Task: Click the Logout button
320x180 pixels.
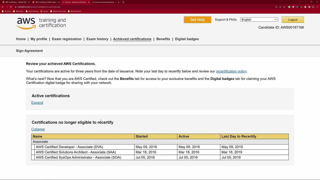Action: pos(293,19)
